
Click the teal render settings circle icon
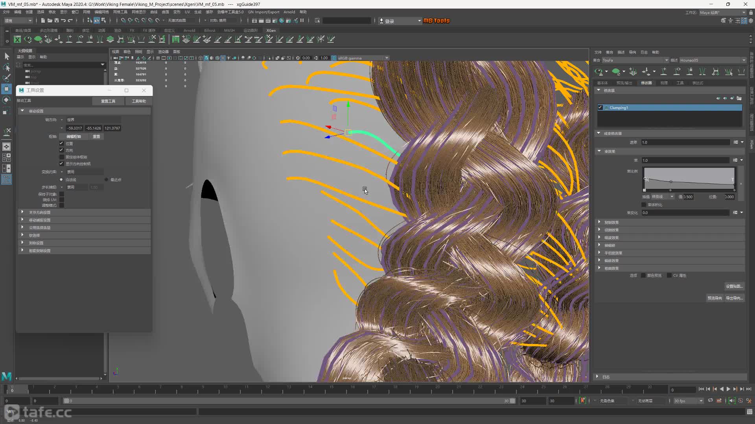point(282,20)
